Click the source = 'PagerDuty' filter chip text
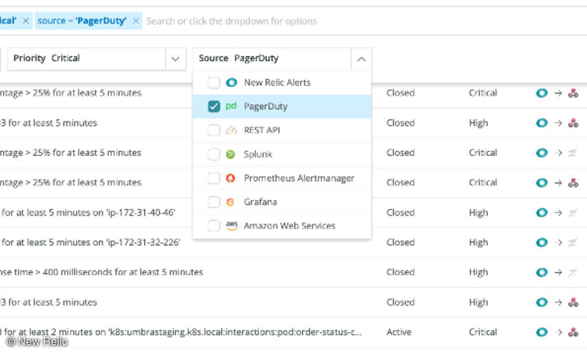Image resolution: width=587 pixels, height=352 pixels. coord(82,21)
